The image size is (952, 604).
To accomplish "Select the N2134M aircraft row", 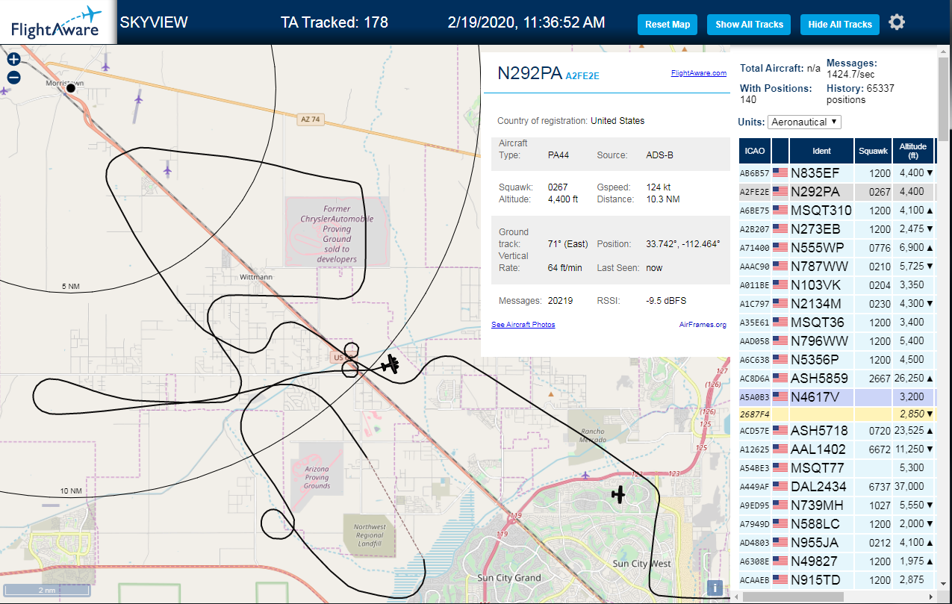I will pos(837,303).
